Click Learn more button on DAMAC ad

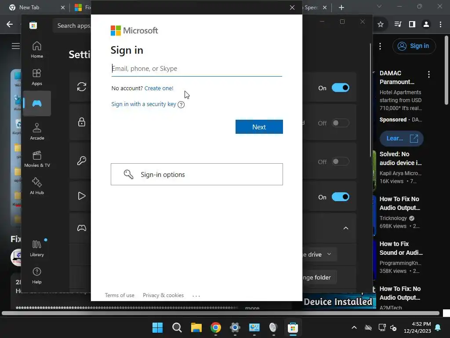(x=402, y=138)
